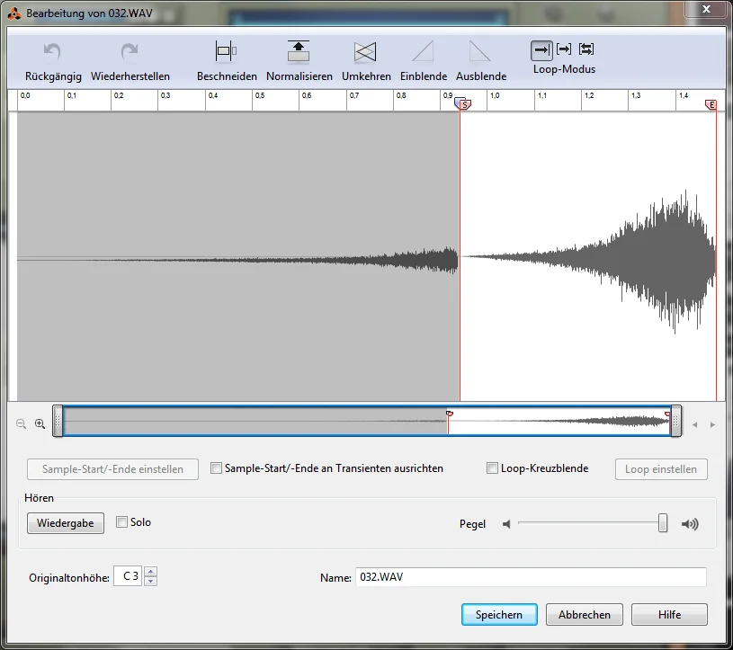The image size is (733, 650).
Task: Click the S start marker on the ruler
Action: (x=463, y=103)
